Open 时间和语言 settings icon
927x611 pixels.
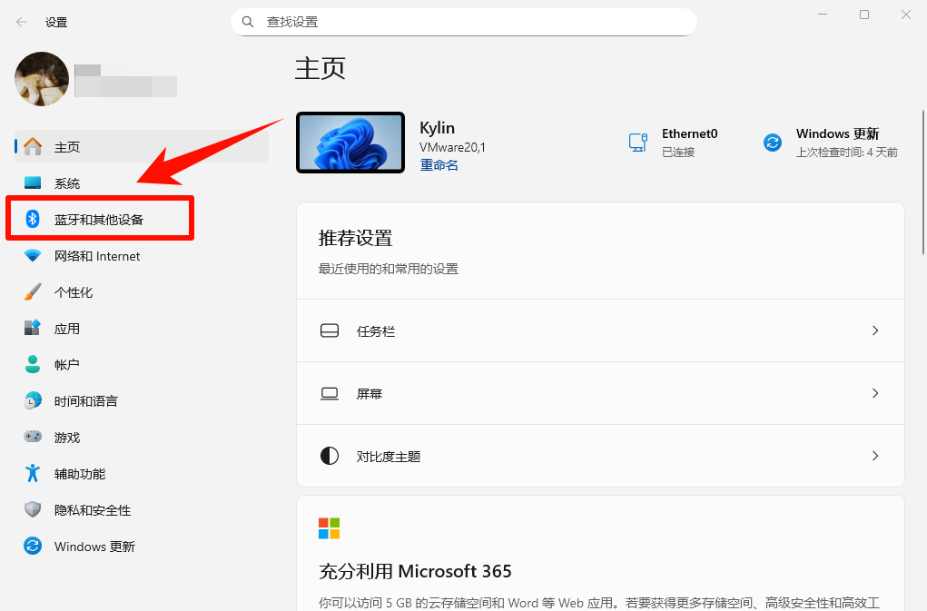(33, 400)
